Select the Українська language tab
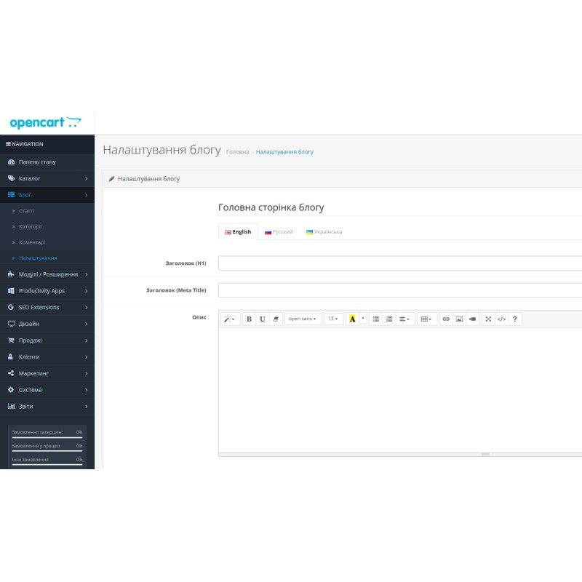 coord(324,232)
